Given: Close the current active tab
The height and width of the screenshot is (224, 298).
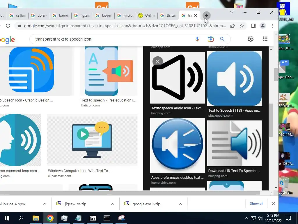Looking at the screenshot, I should (196, 15).
